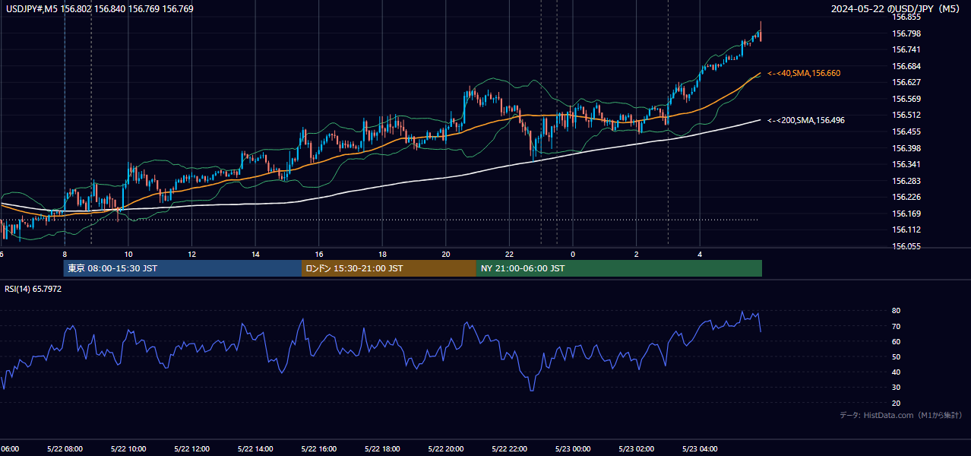Click the '5/22 20:00' bottom date label
This screenshot has height=456, width=971.
[x=446, y=449]
